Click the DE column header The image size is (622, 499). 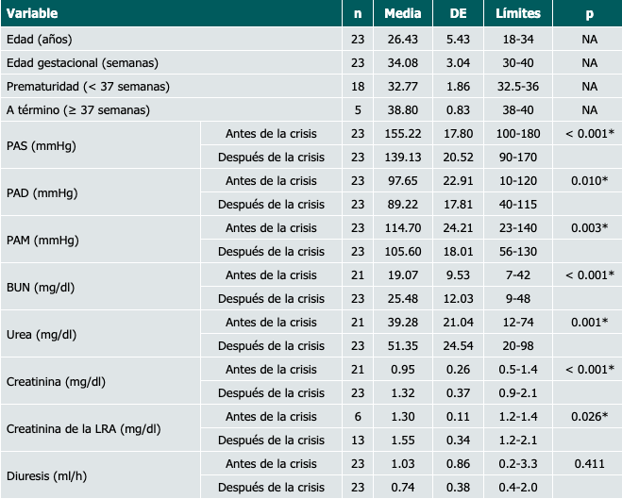(x=459, y=14)
